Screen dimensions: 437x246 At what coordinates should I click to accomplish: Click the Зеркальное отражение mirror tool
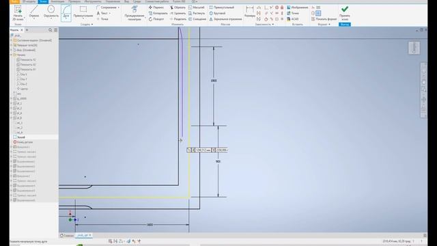pos(225,19)
